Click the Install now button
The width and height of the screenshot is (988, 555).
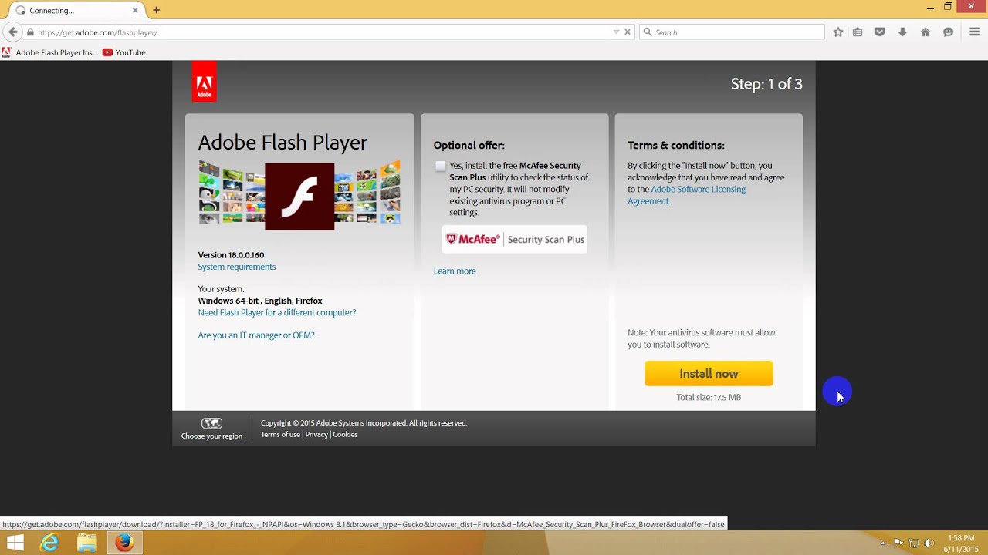click(709, 373)
